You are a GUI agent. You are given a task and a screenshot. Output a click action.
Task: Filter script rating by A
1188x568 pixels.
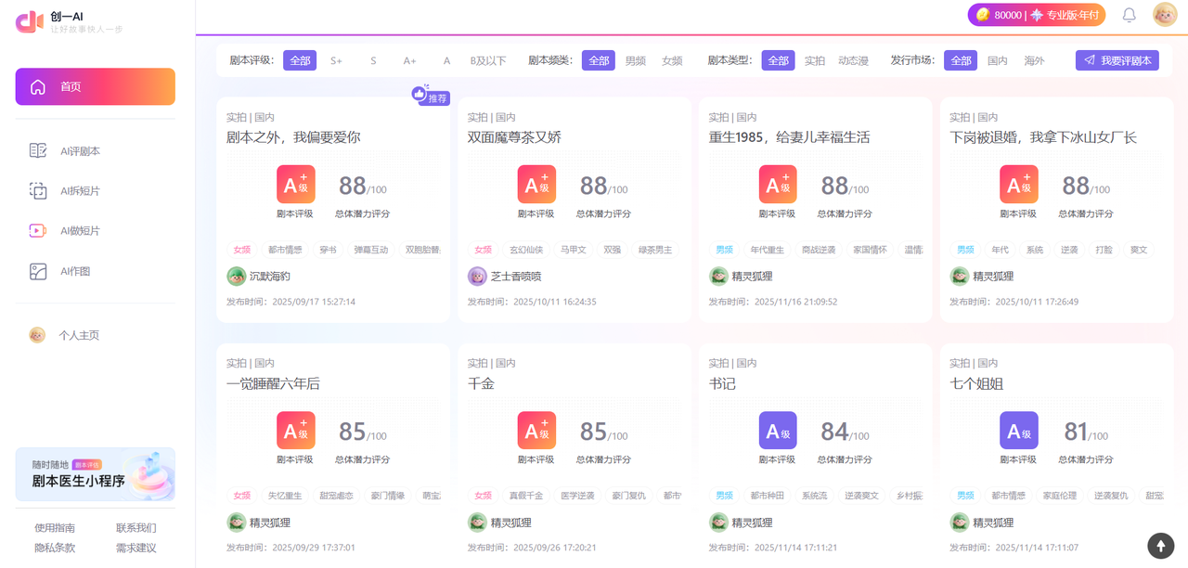446,60
